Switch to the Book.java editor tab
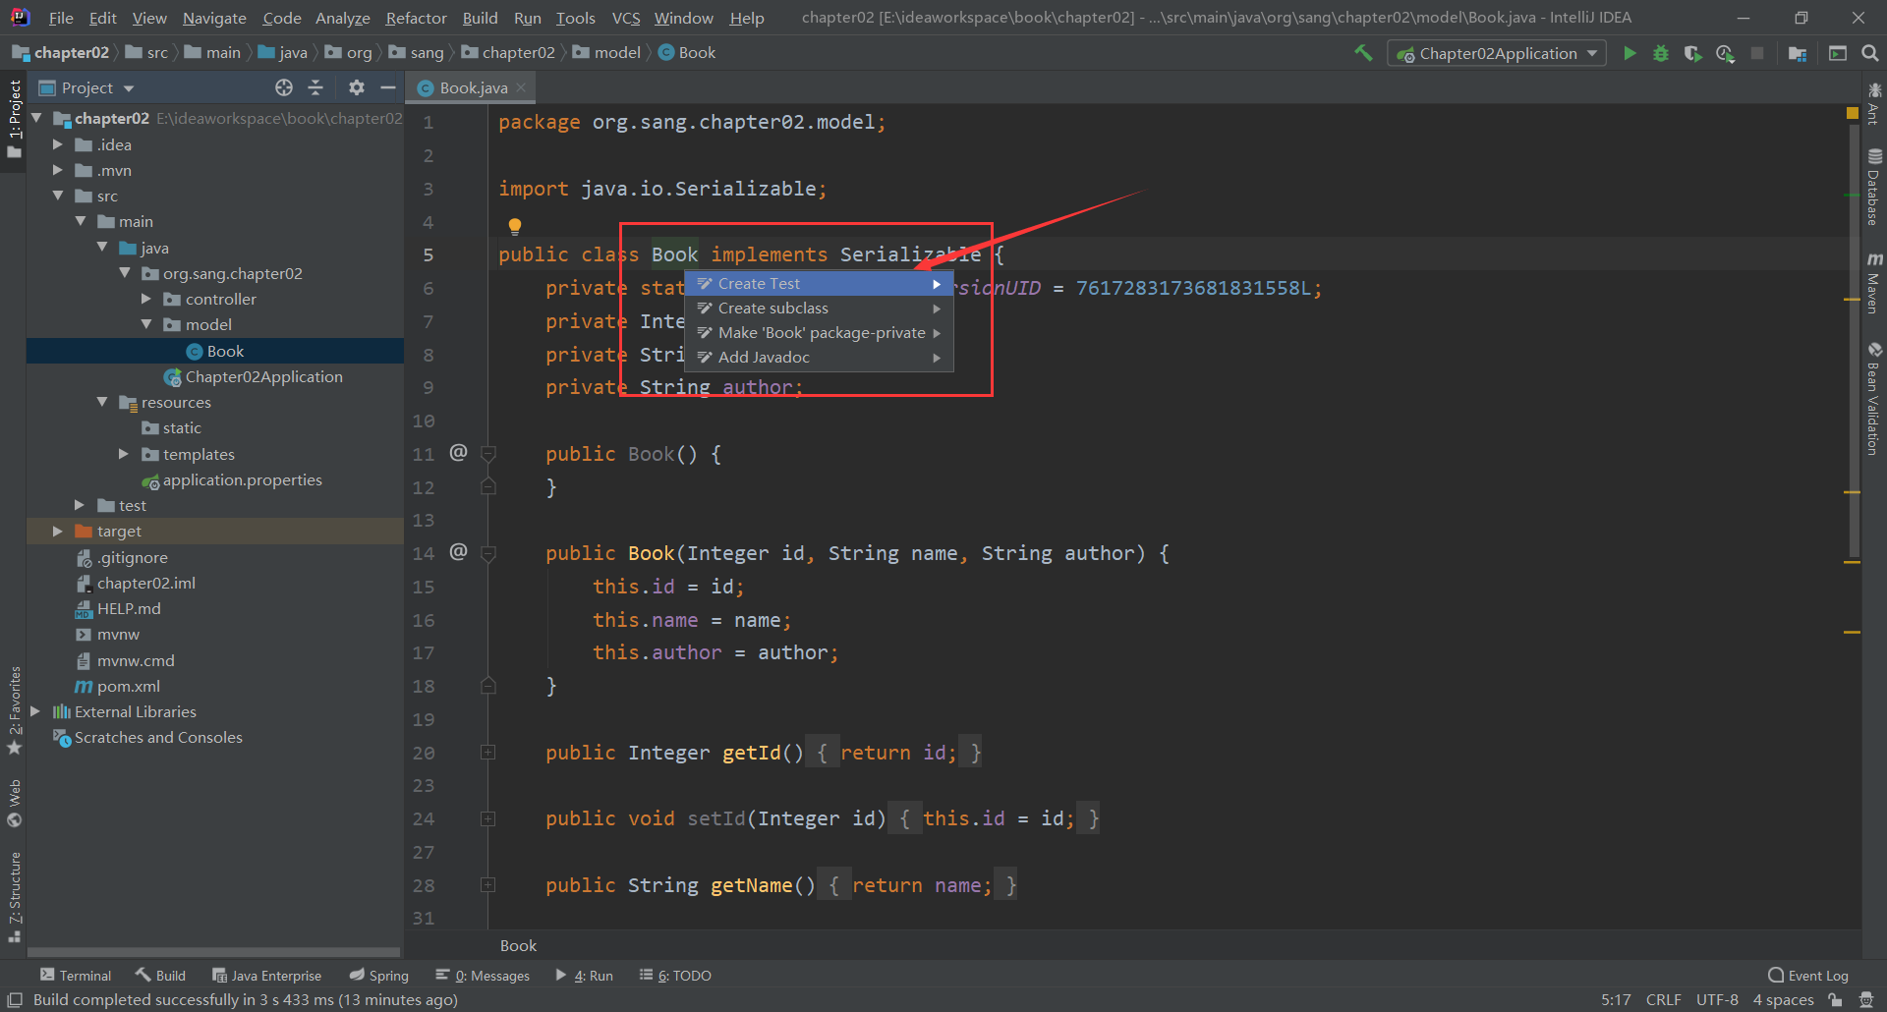Screen dimensions: 1887x1012 click(x=474, y=87)
